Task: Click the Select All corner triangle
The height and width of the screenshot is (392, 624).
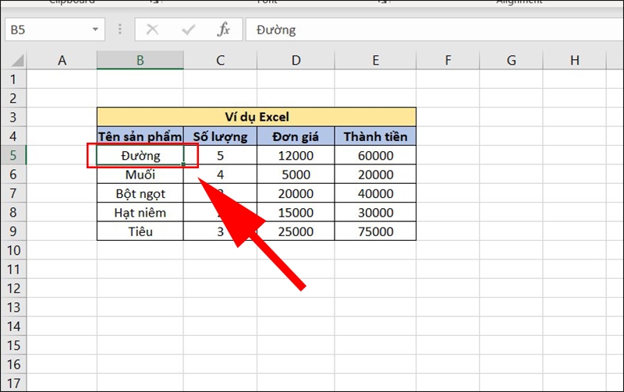Action: [17, 61]
